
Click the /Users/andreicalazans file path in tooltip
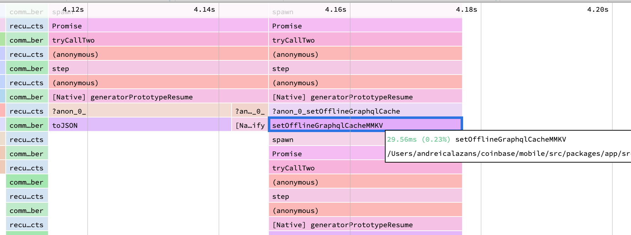pos(509,153)
